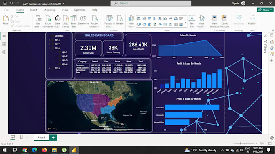Click the New measure calculator icon
This screenshot has width=275, height=154.
click(214, 19)
